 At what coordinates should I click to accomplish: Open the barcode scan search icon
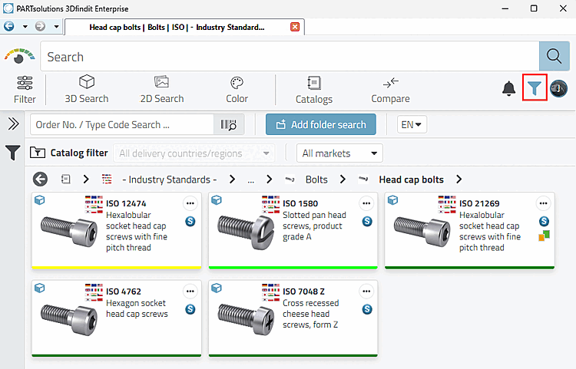(228, 125)
